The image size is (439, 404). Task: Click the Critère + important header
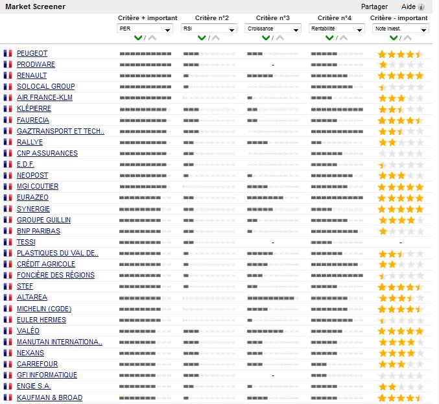click(148, 18)
